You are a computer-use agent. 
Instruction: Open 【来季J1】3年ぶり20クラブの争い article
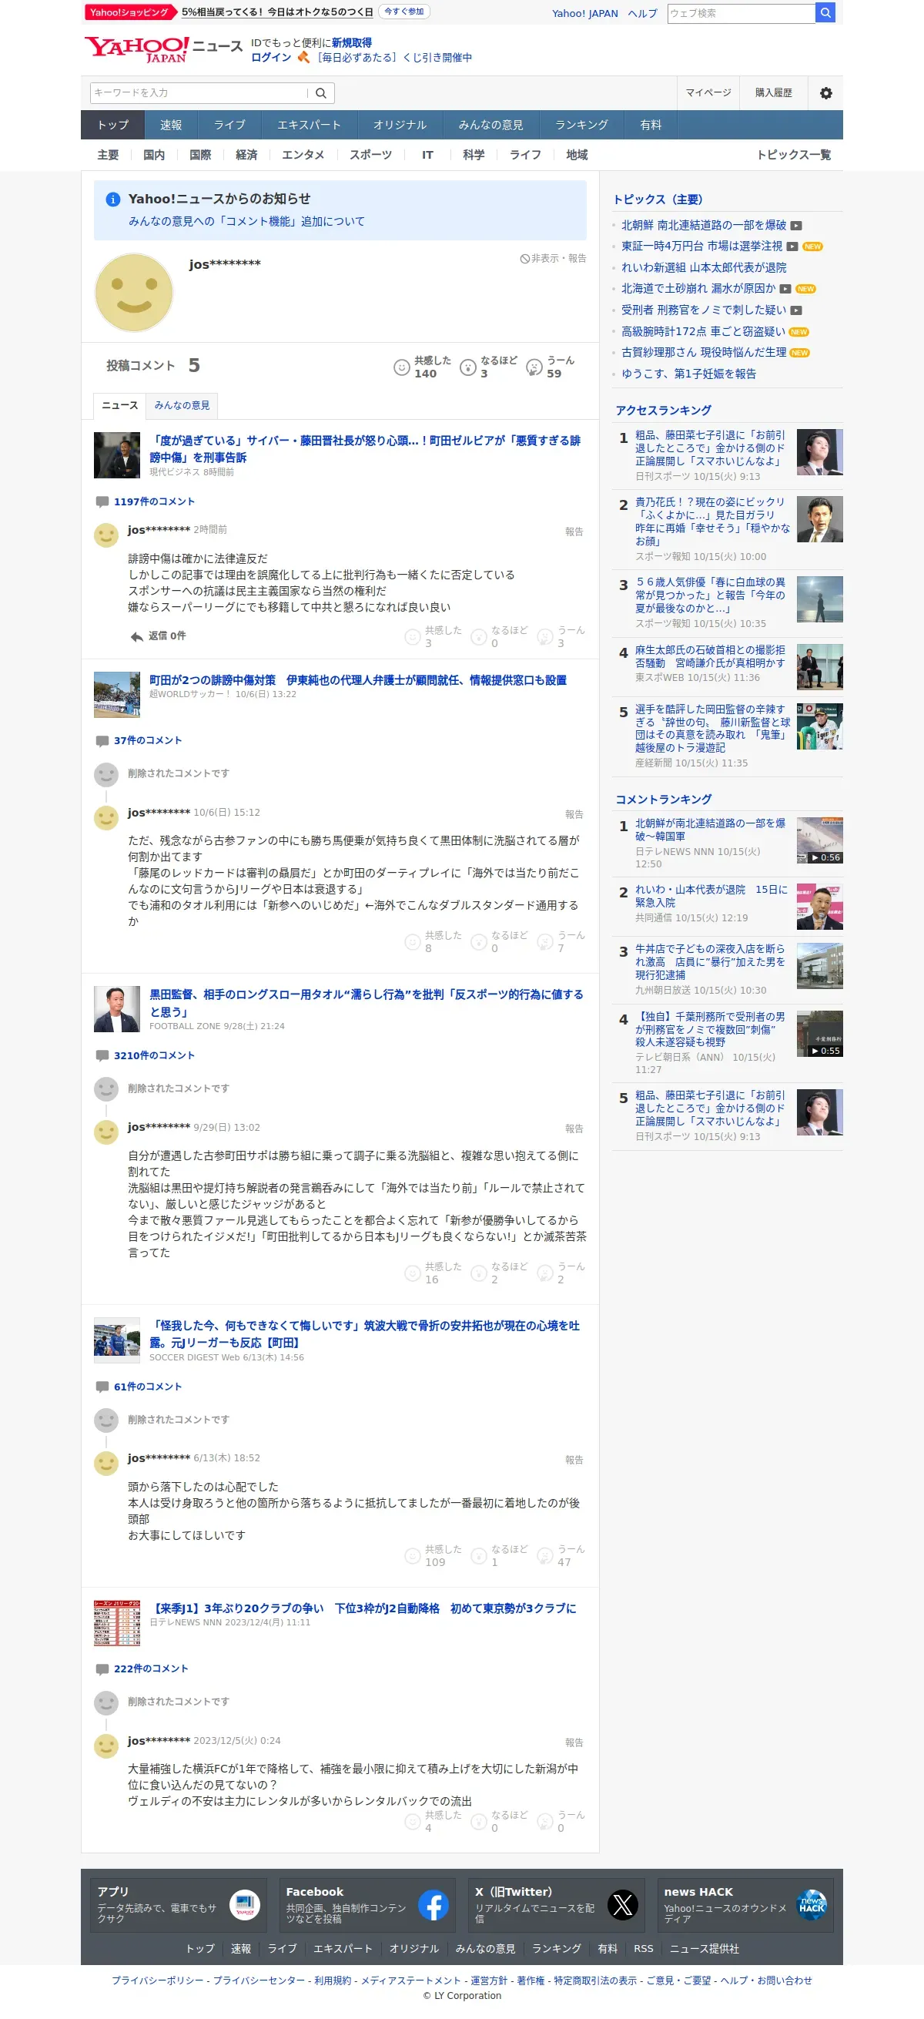(x=363, y=1608)
